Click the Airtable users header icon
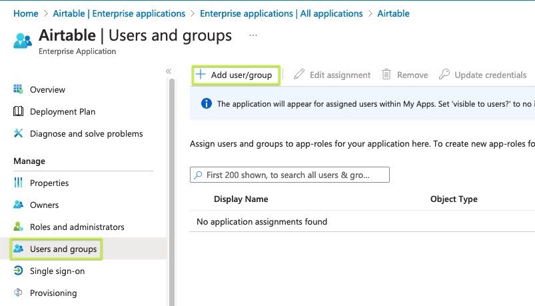 click(x=23, y=41)
